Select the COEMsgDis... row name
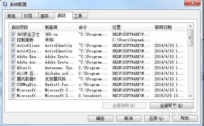This screenshot has width=204, height=126. click(29, 84)
